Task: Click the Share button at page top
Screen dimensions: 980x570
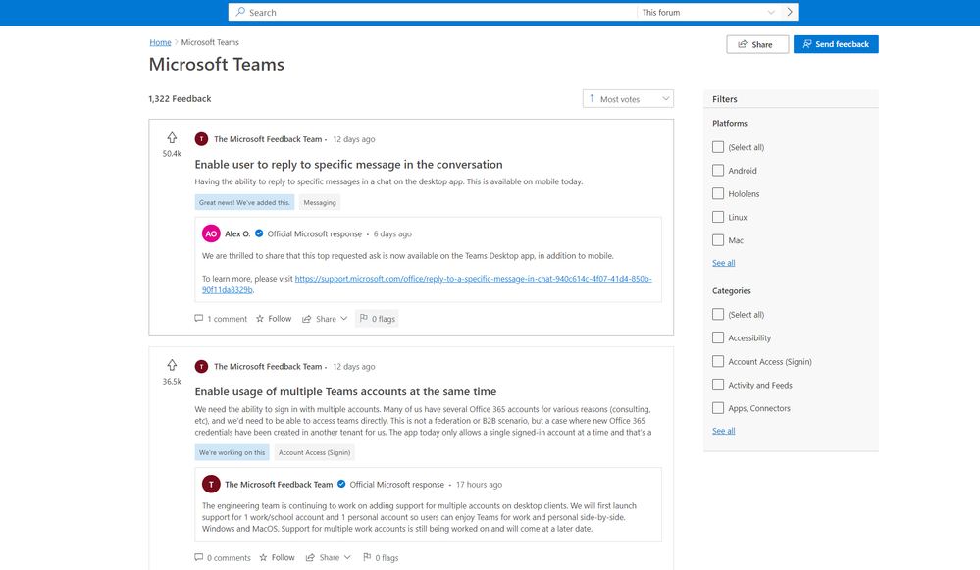Action: click(x=757, y=44)
